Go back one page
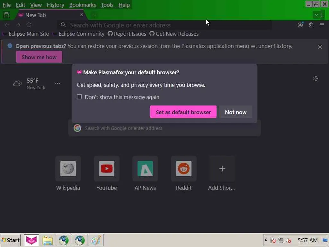Image resolution: width=329 pixels, height=247 pixels. (7, 25)
